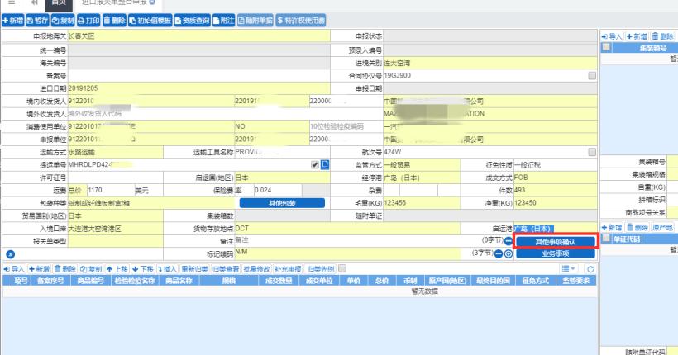The image size is (678, 355).
Task: Click 下移 move-down in goods toolbar
Action: (x=143, y=269)
